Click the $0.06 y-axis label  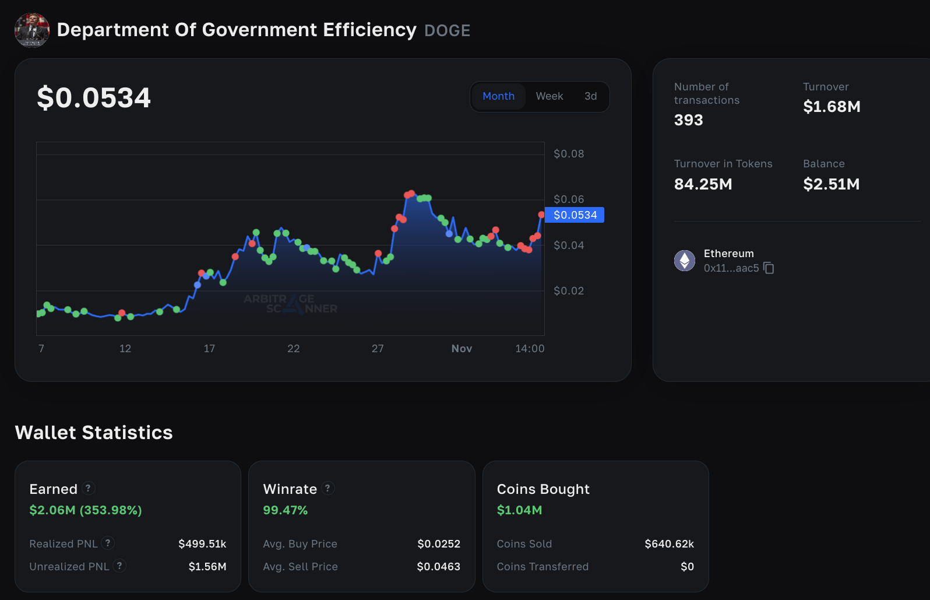point(569,199)
